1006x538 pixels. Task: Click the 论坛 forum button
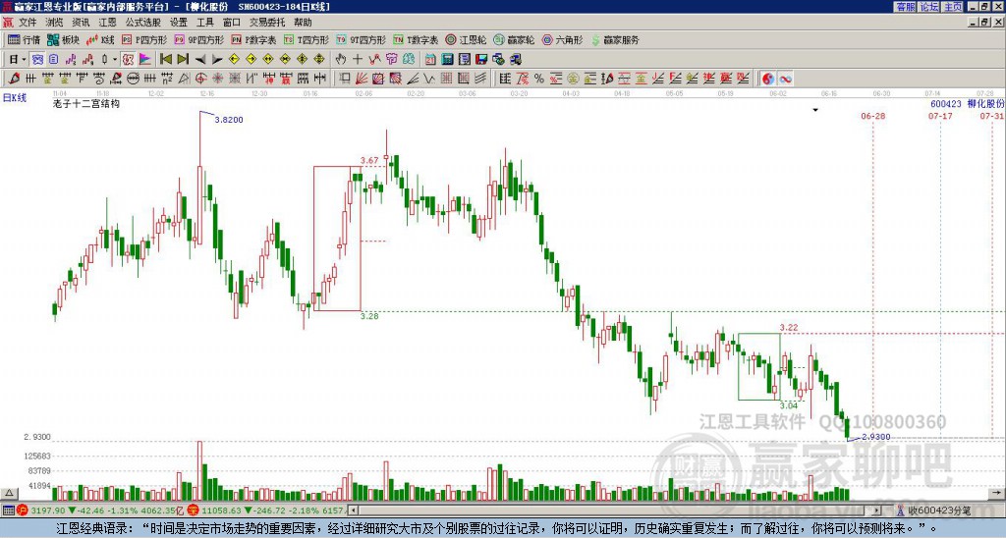(929, 7)
